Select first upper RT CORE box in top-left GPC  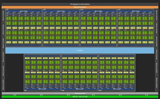[x=9, y=28]
